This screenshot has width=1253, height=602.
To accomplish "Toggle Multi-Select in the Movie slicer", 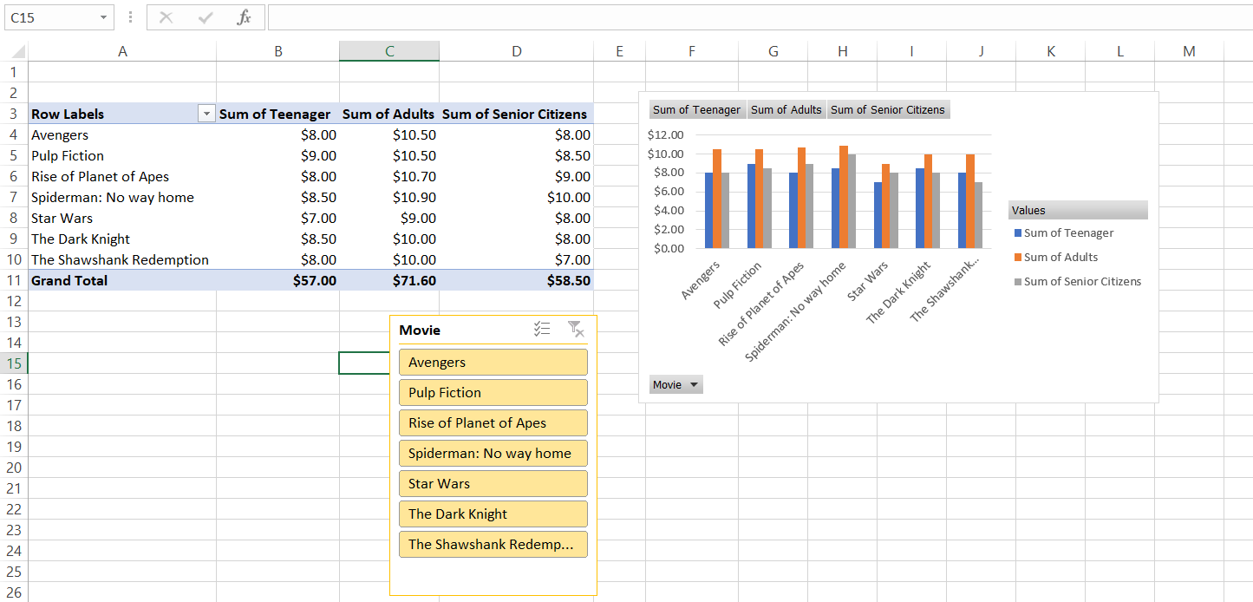I will point(542,329).
